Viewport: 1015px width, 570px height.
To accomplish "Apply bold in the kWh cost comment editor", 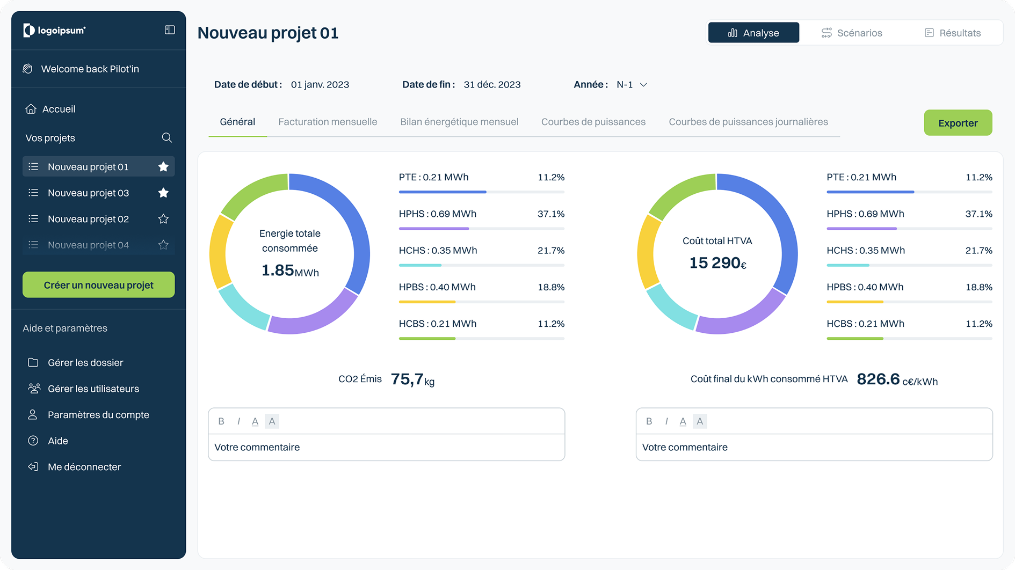I will point(649,421).
